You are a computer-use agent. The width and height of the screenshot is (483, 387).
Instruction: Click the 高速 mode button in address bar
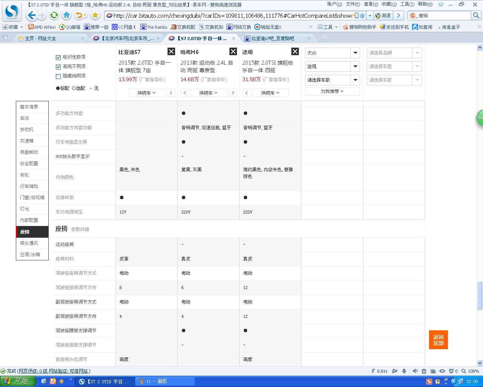pos(383,15)
